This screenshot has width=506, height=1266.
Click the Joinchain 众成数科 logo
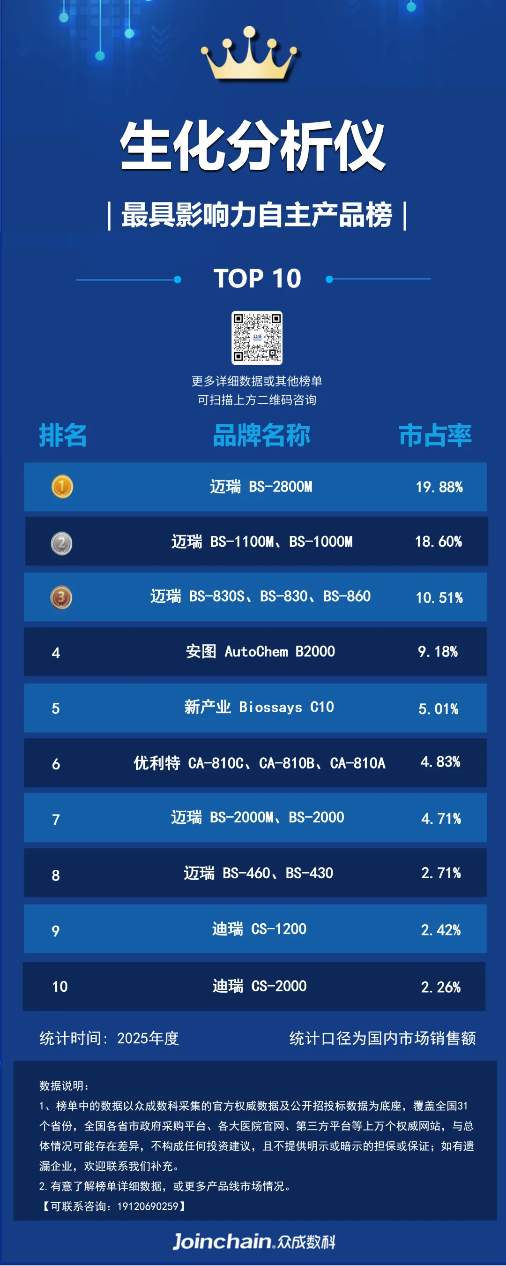254,1242
